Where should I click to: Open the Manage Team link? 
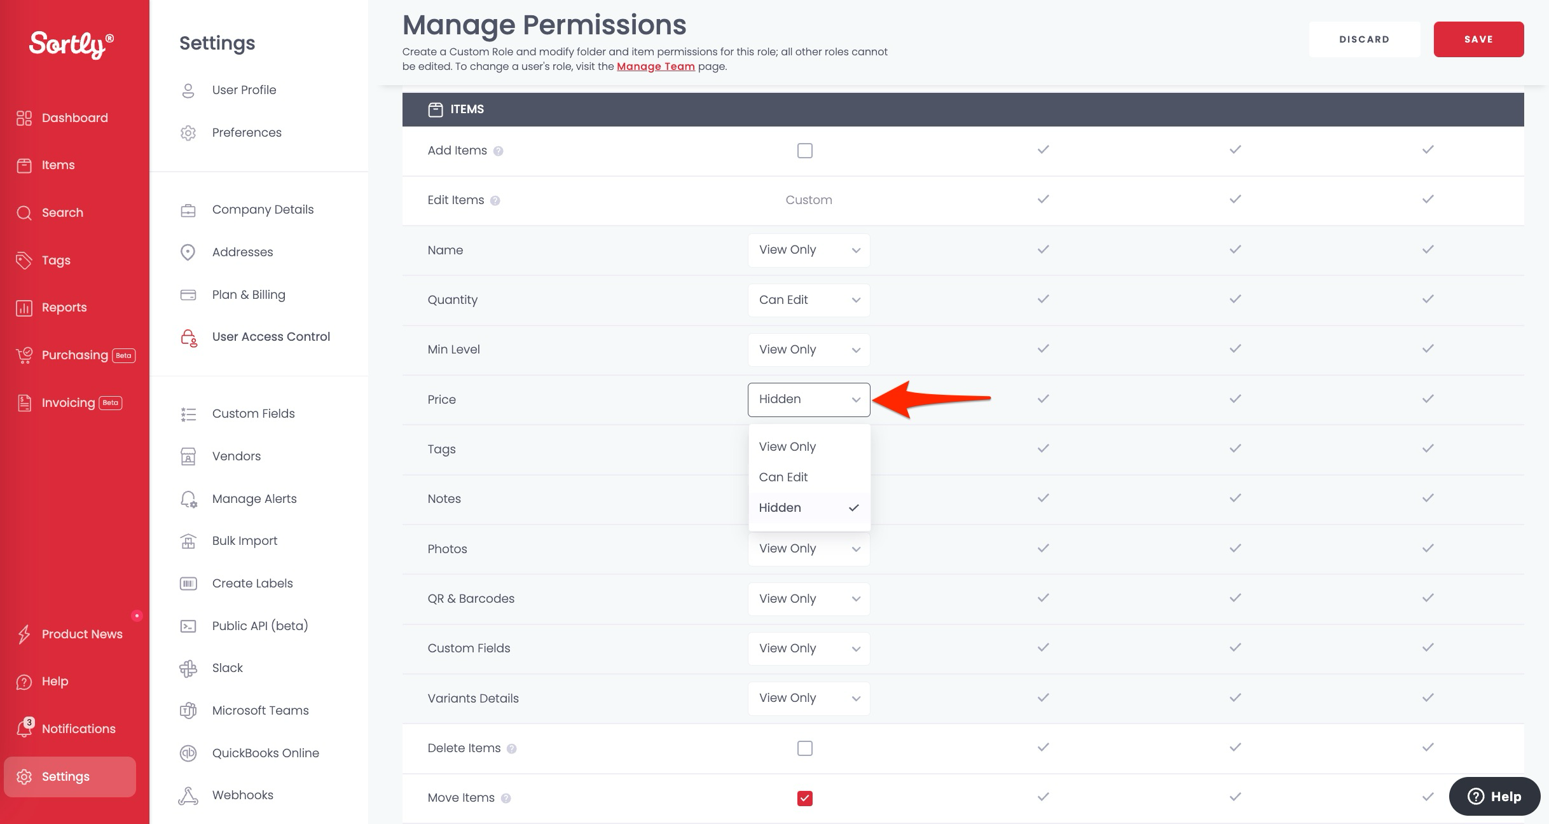click(656, 66)
